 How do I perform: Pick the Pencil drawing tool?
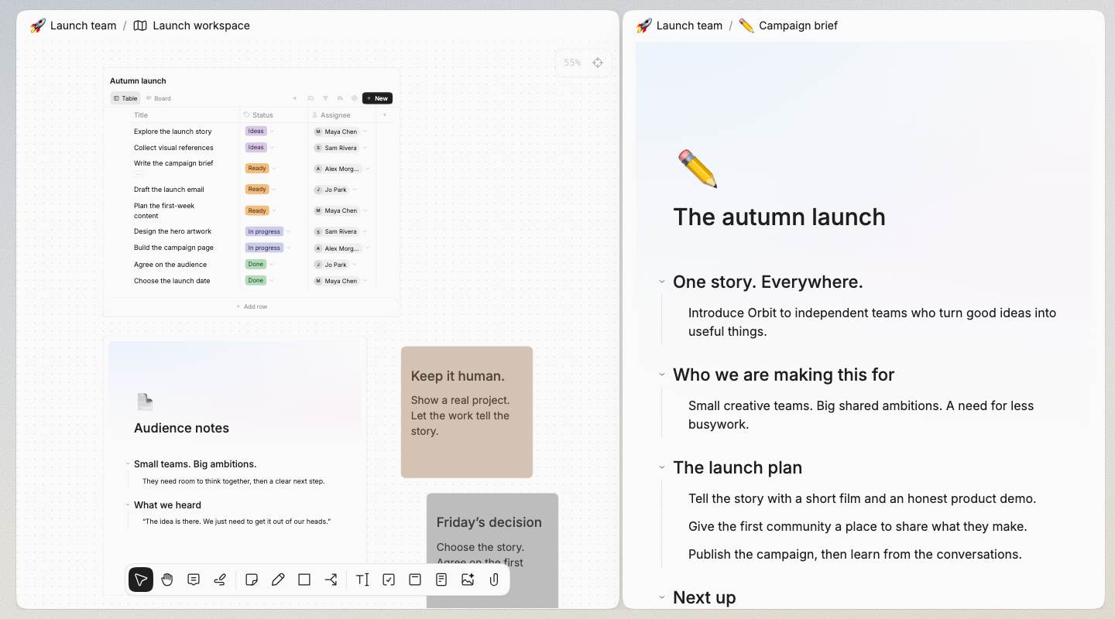pos(278,580)
